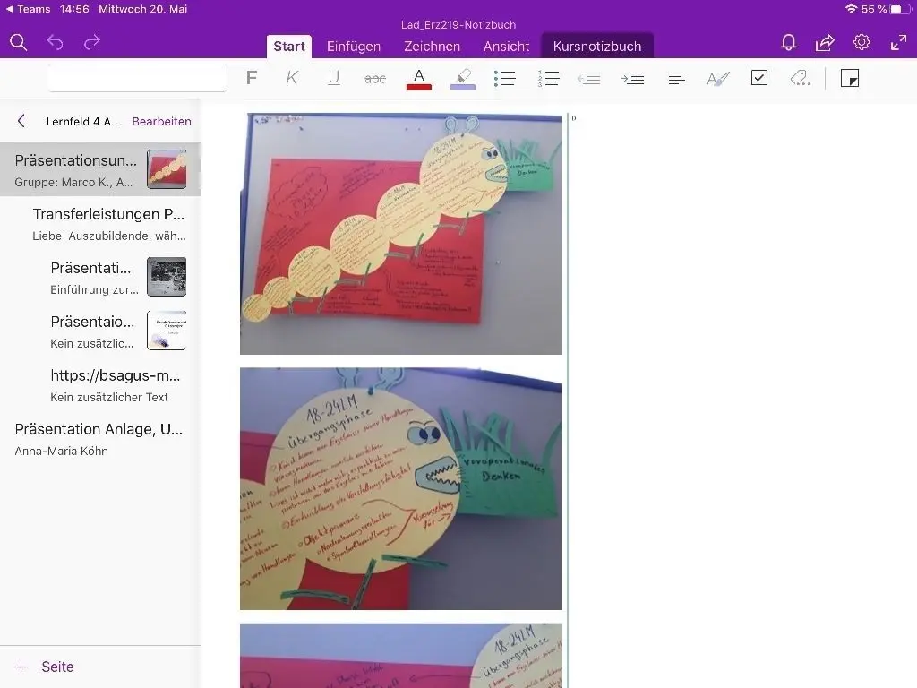The width and height of the screenshot is (917, 688).
Task: Toggle italic formatting
Action: click(292, 79)
